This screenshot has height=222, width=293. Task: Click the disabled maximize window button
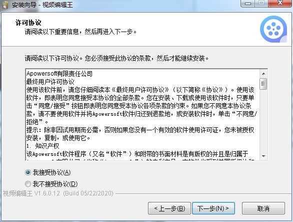click(x=261, y=4)
